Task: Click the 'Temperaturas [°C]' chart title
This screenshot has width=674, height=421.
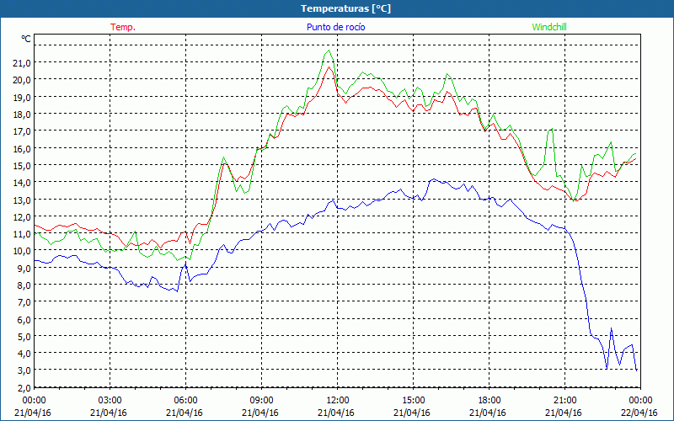Action: [345, 8]
